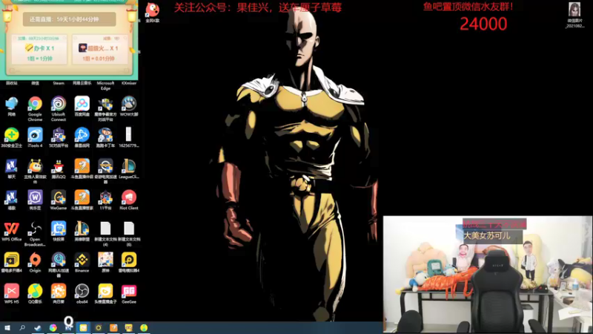Click the KXmixer desktop label
Image resolution: width=593 pixels, height=334 pixels.
pyautogui.click(x=129, y=83)
